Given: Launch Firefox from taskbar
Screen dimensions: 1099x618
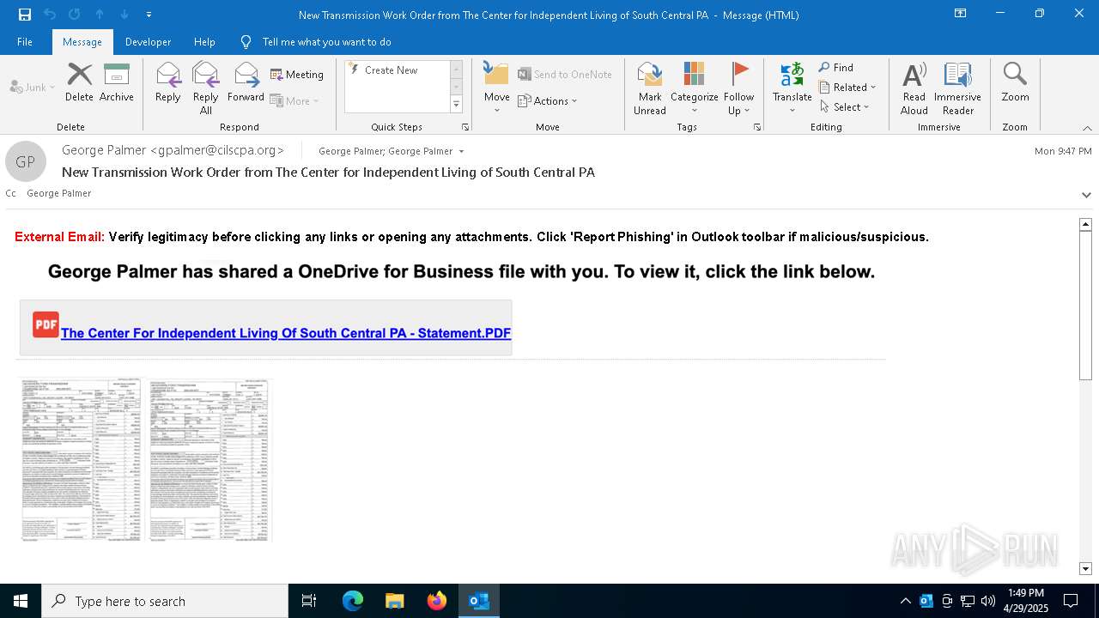Looking at the screenshot, I should coord(437,601).
